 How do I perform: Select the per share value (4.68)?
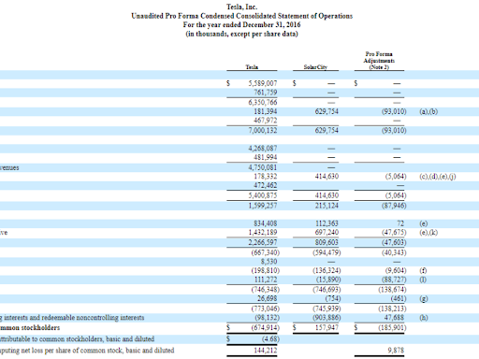pos(270,338)
